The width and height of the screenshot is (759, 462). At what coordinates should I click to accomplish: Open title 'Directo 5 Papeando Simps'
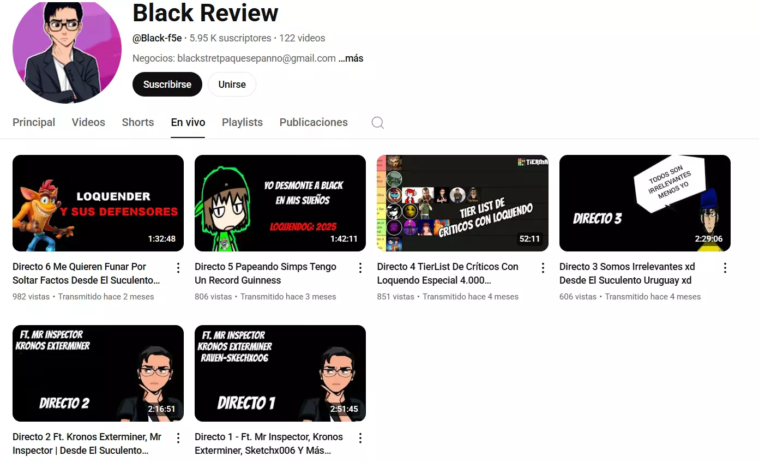point(266,273)
